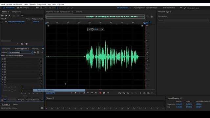
Task: Open the Файл menu
Action: [x=3, y=5]
